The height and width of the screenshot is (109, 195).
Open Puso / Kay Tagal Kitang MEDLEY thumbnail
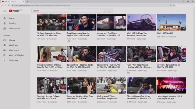pyautogui.click(x=141, y=54)
